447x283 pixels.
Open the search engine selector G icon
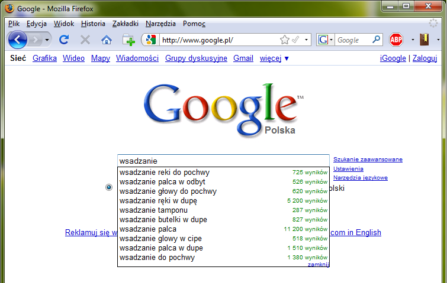coord(325,40)
